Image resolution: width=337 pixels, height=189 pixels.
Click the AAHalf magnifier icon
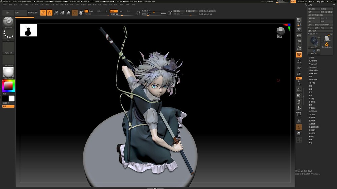[x=299, y=48]
